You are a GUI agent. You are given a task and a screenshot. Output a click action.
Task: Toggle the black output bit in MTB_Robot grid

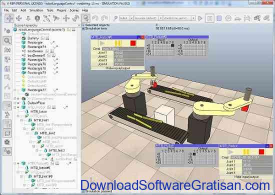tap(194, 154)
